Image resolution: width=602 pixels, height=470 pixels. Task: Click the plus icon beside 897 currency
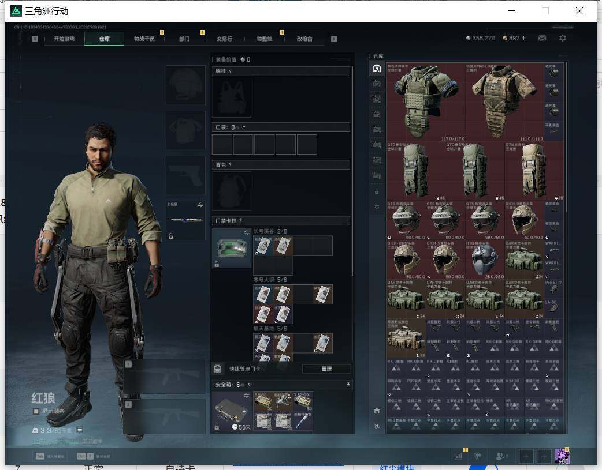pos(523,38)
